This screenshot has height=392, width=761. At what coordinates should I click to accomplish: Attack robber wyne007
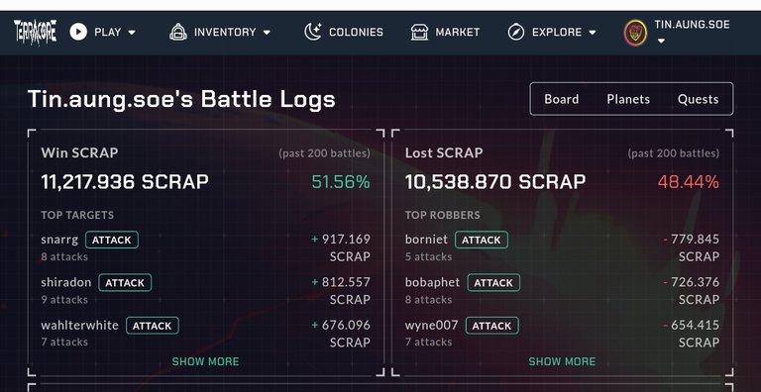click(x=492, y=326)
